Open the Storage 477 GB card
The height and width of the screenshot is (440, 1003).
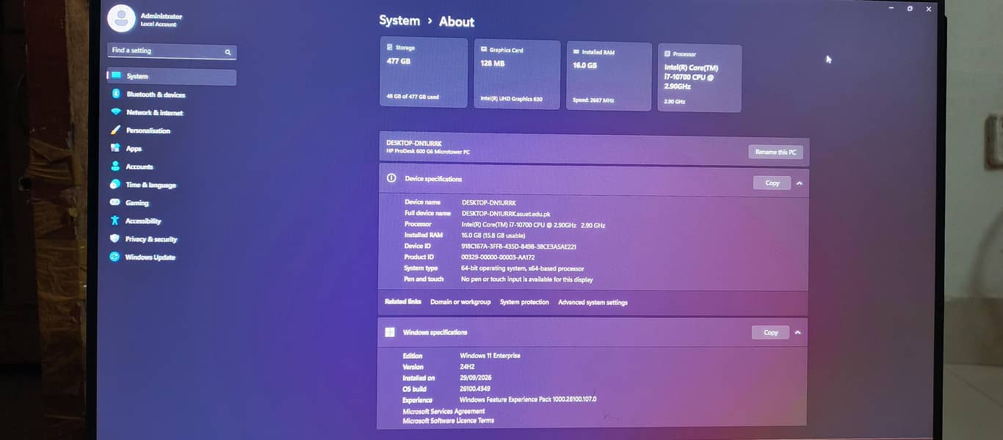(424, 73)
